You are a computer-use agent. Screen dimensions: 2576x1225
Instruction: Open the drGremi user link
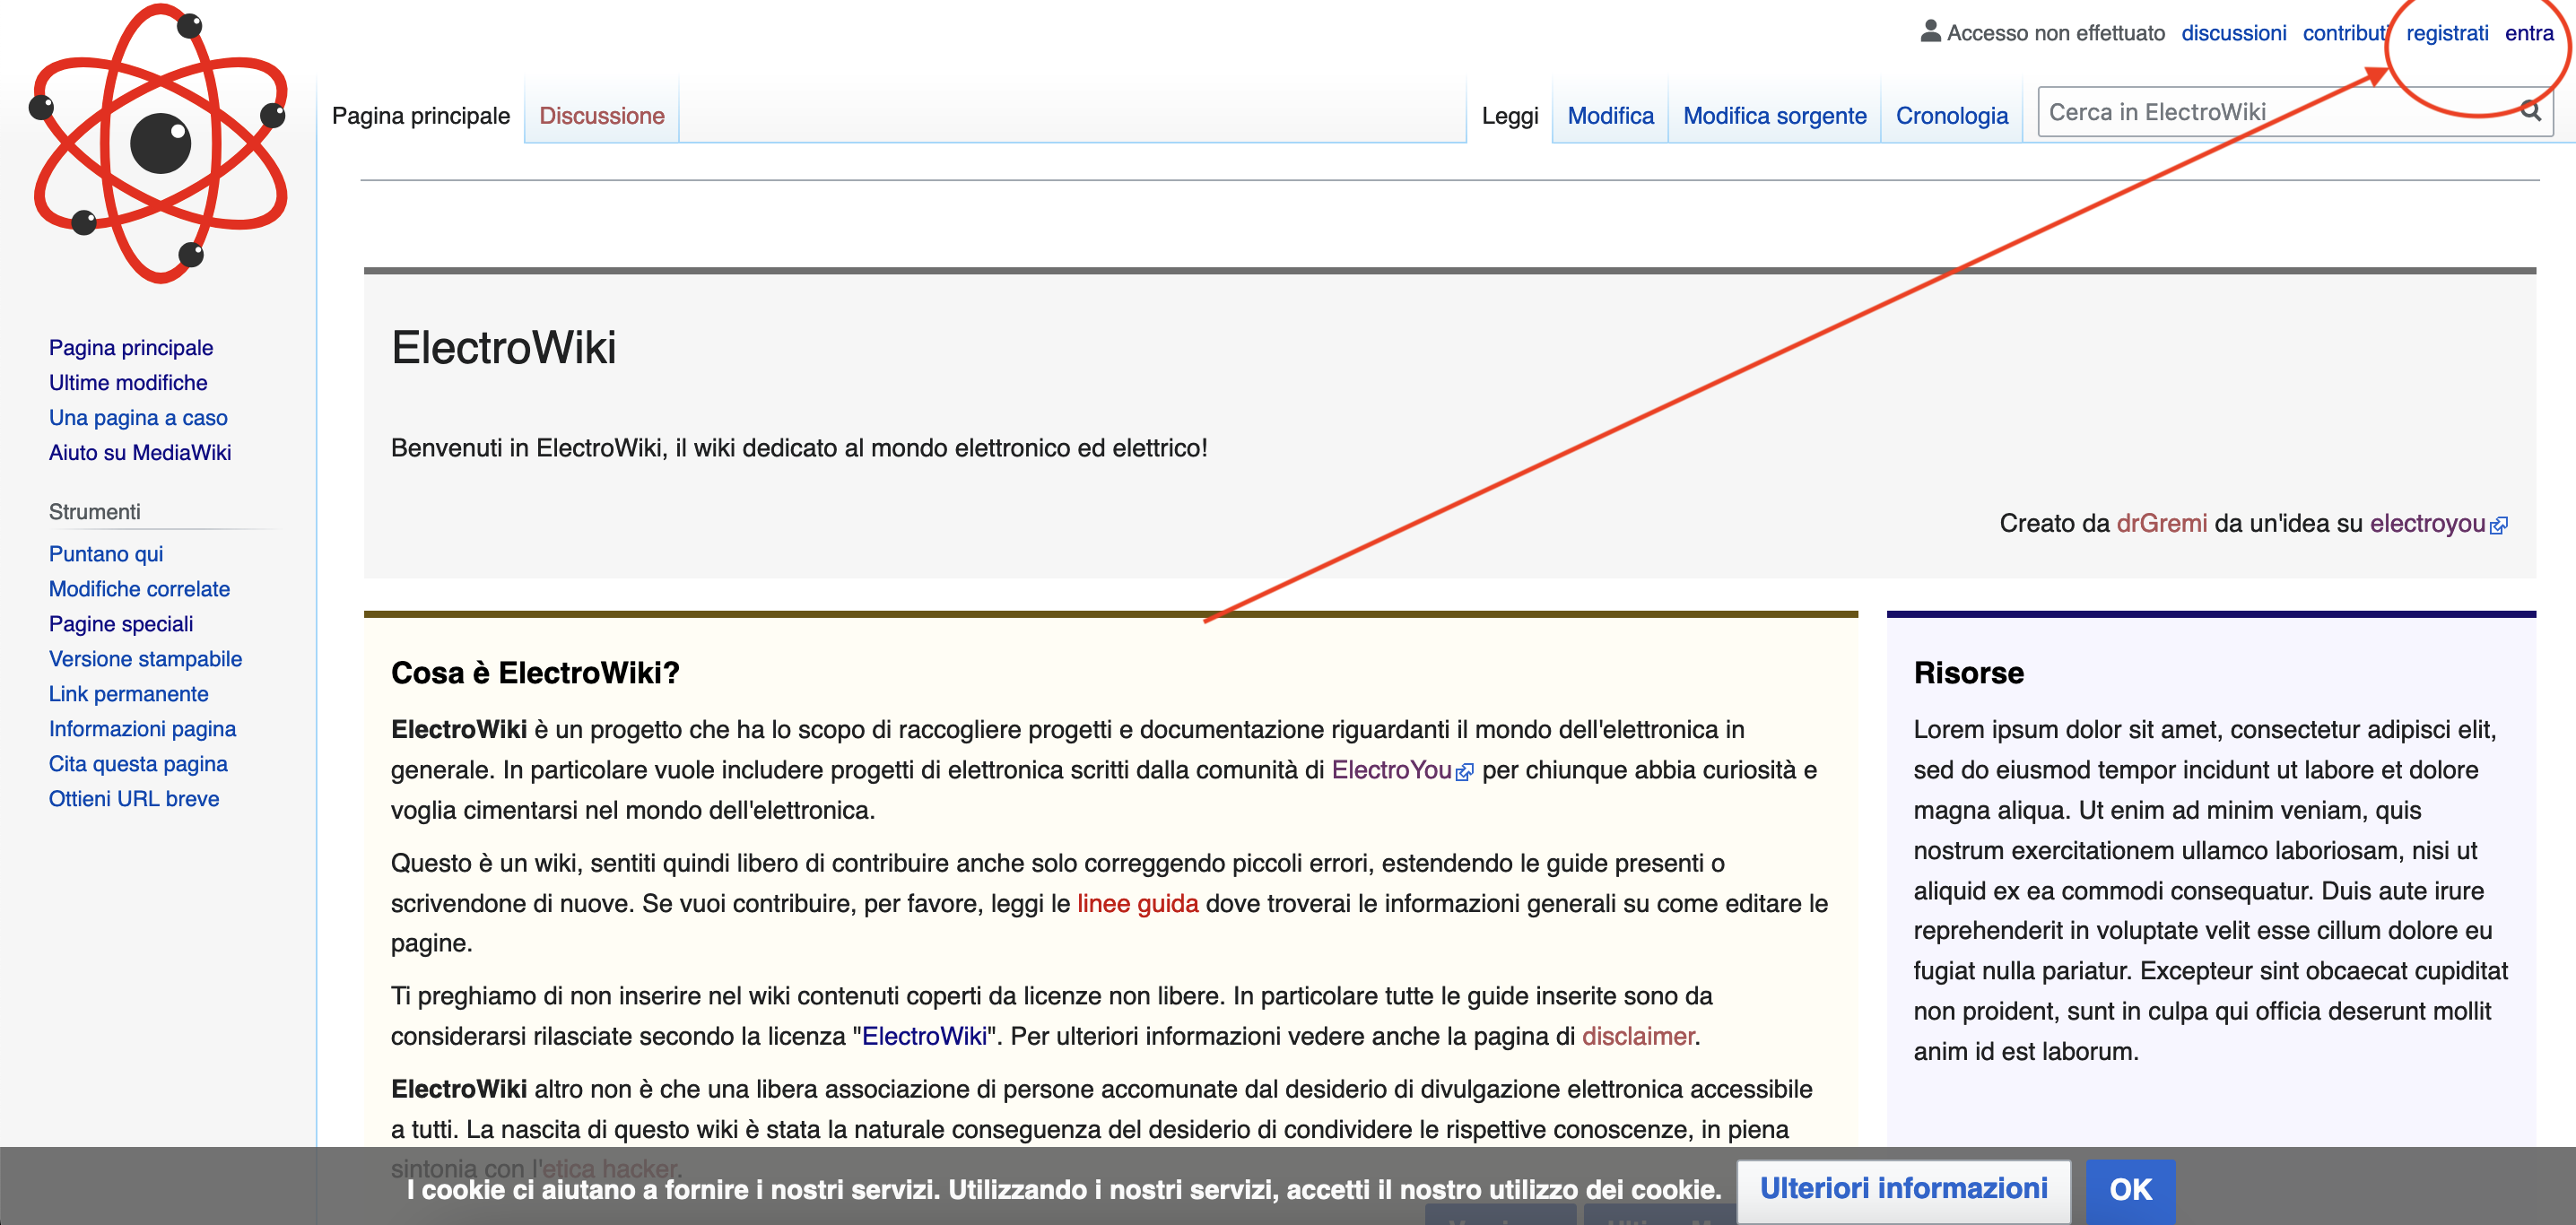click(x=2161, y=523)
